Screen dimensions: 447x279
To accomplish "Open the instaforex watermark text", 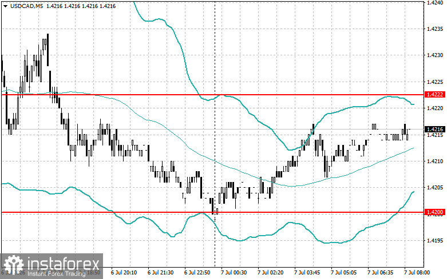I will coord(64,263).
